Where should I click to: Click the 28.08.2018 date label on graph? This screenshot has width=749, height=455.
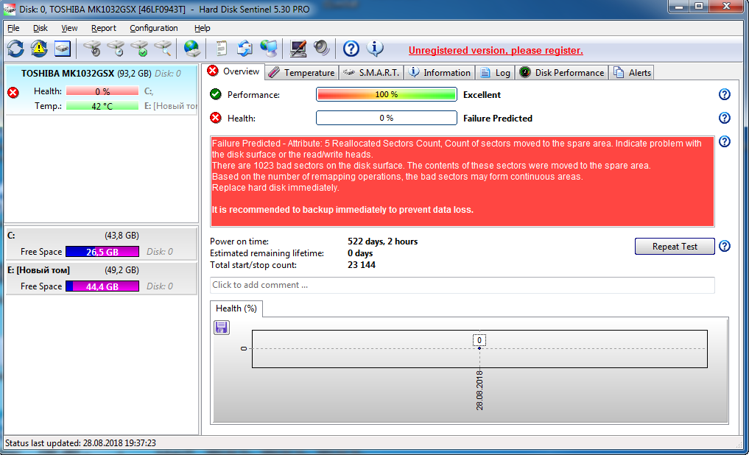(479, 390)
